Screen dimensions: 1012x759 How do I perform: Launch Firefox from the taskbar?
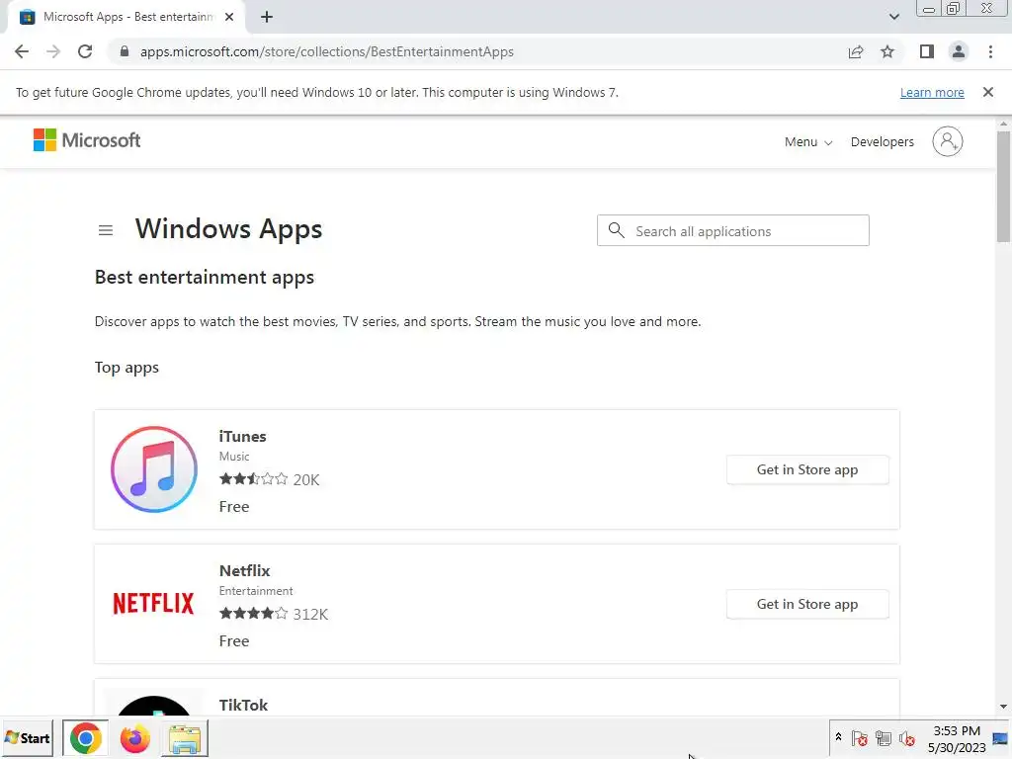134,738
